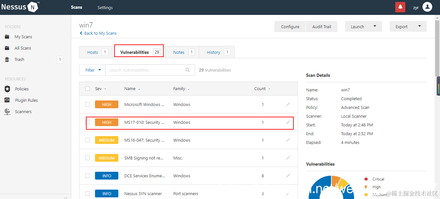The width and height of the screenshot is (440, 199).
Task: Click the MEDIUM badge of MS16-047
Action: [x=107, y=140]
